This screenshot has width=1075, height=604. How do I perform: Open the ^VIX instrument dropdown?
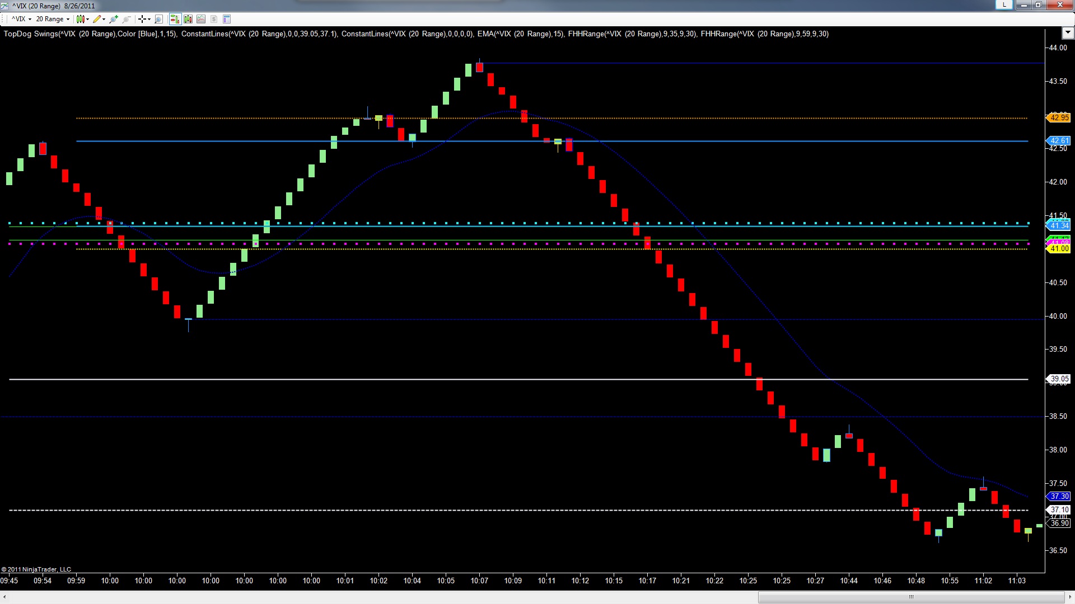pyautogui.click(x=21, y=19)
